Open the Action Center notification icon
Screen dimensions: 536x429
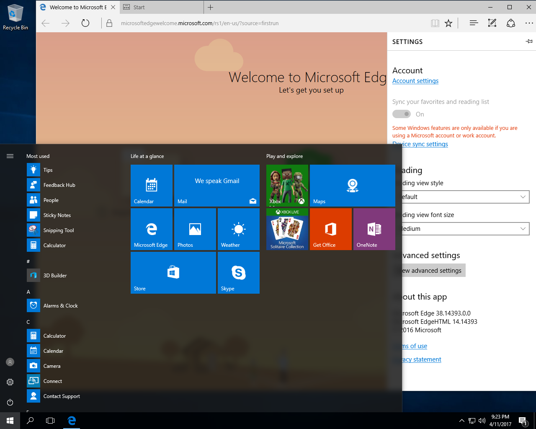(522, 421)
